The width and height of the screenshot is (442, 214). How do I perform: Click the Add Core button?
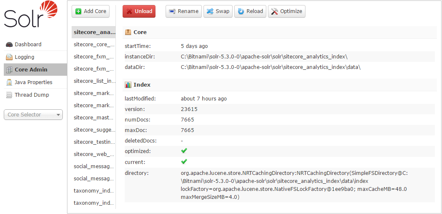[91, 11]
